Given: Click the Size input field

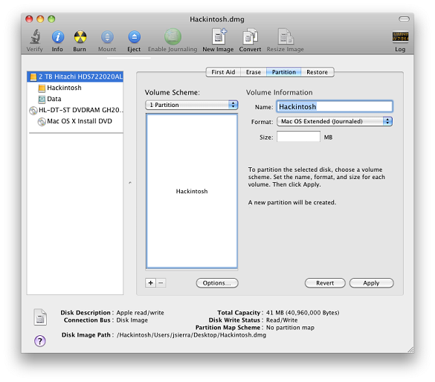Looking at the screenshot, I should 298,137.
